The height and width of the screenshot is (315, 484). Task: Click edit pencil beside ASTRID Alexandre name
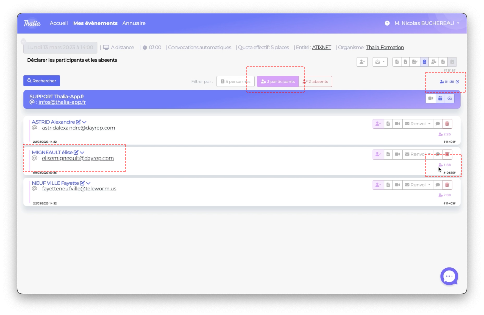coord(78,122)
